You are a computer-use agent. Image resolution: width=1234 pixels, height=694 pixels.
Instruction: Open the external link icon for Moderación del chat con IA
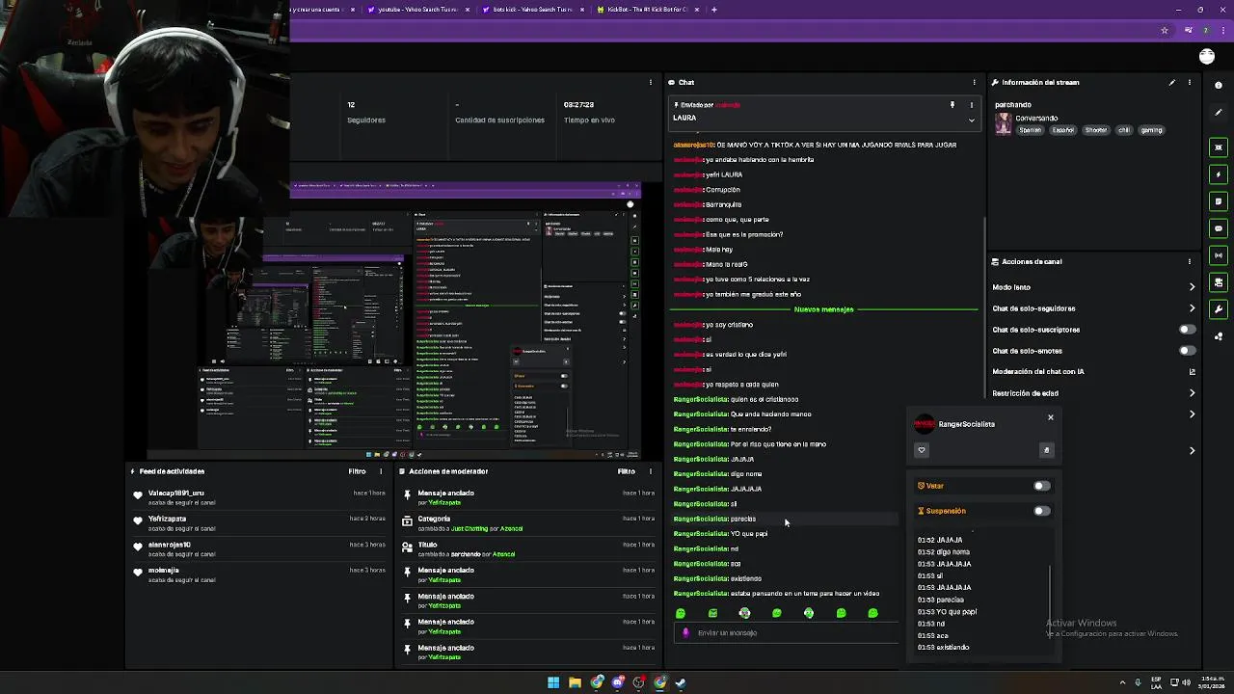[x=1193, y=372]
